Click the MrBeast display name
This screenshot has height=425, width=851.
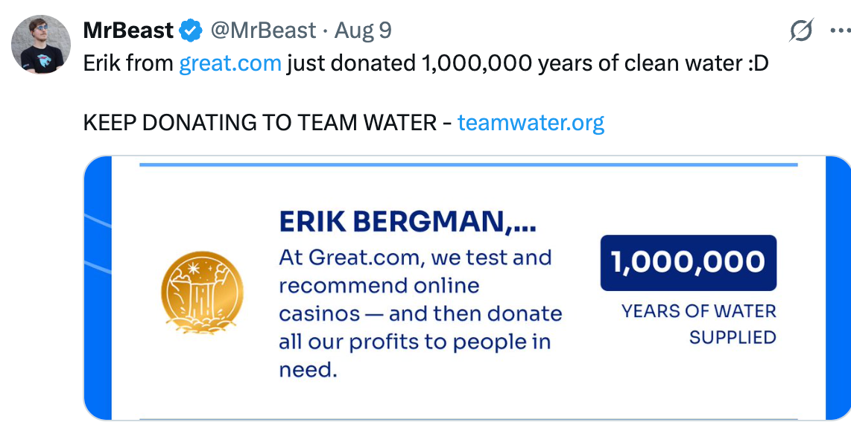128,31
